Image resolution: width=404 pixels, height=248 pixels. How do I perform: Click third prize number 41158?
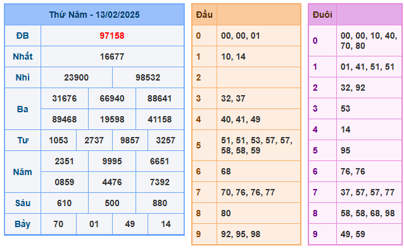pyautogui.click(x=160, y=119)
